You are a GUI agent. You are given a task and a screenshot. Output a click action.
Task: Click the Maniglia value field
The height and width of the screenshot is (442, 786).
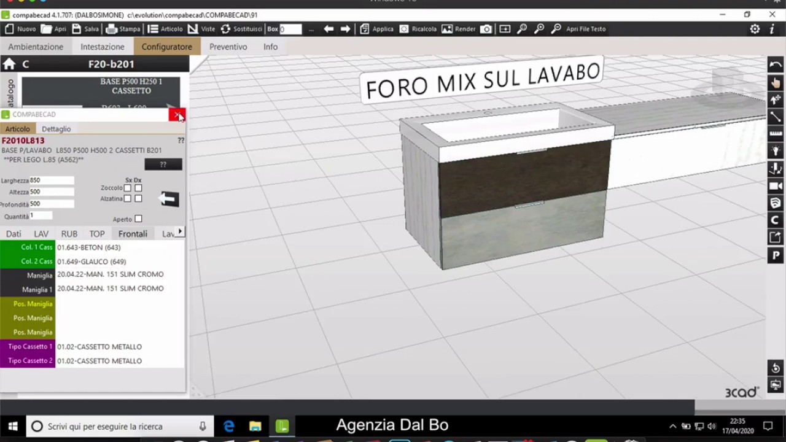120,274
